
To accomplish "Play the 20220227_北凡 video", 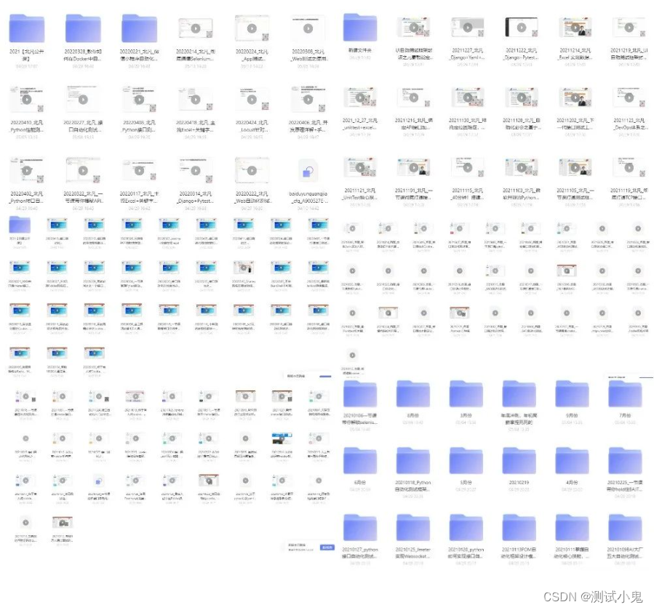I will [83, 100].
